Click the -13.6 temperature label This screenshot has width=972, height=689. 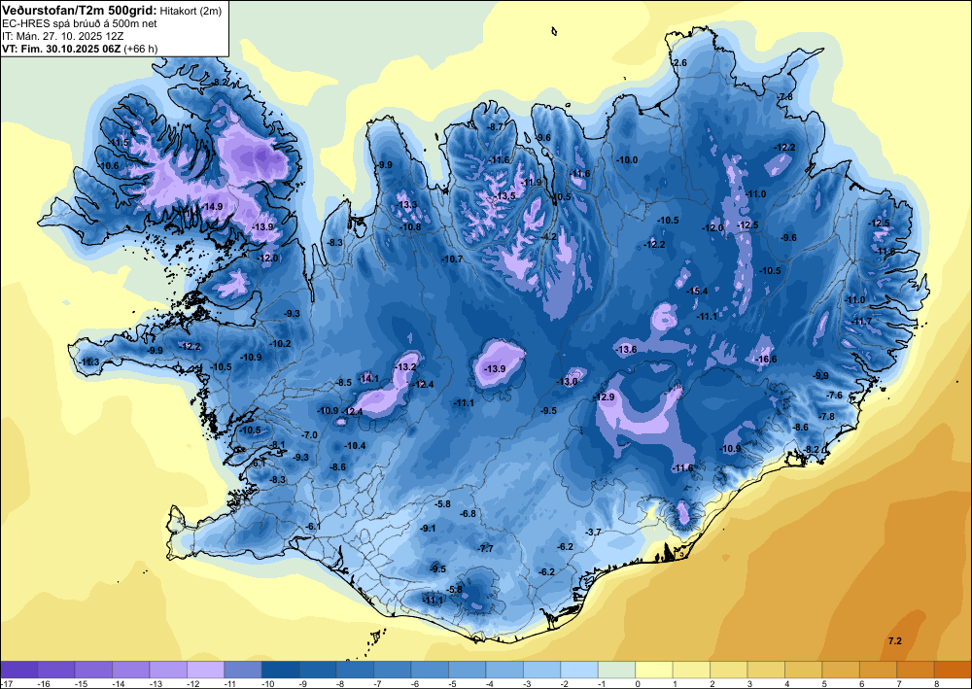coord(626,350)
